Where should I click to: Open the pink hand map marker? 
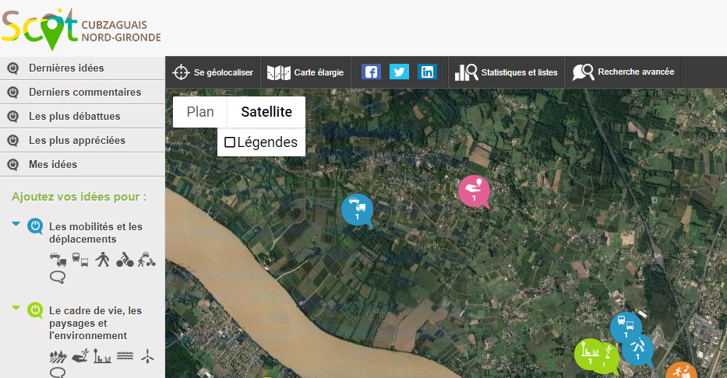coord(475,191)
